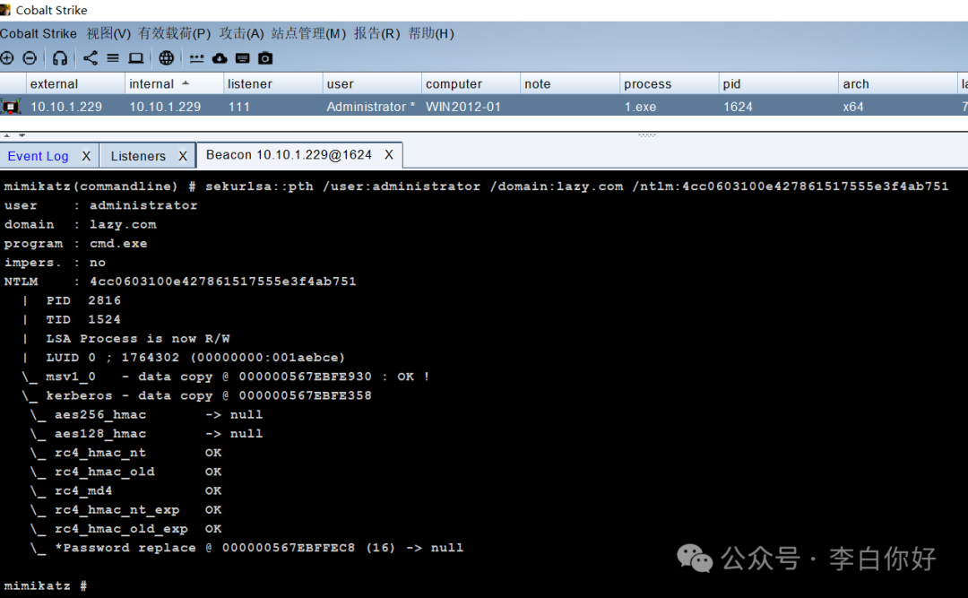Switch to the Listeners tab
This screenshot has width=968, height=598.
click(138, 156)
